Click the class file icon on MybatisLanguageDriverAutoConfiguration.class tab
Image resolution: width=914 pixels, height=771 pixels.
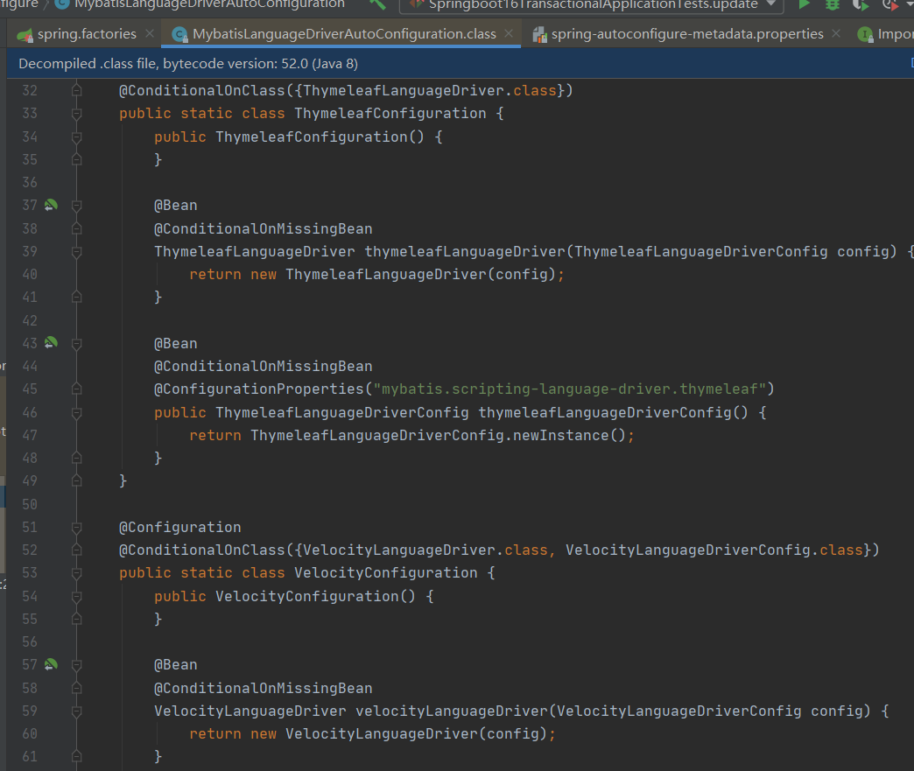(180, 35)
